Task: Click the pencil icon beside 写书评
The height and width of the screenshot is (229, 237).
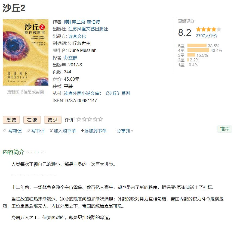Action: [x=28, y=131]
